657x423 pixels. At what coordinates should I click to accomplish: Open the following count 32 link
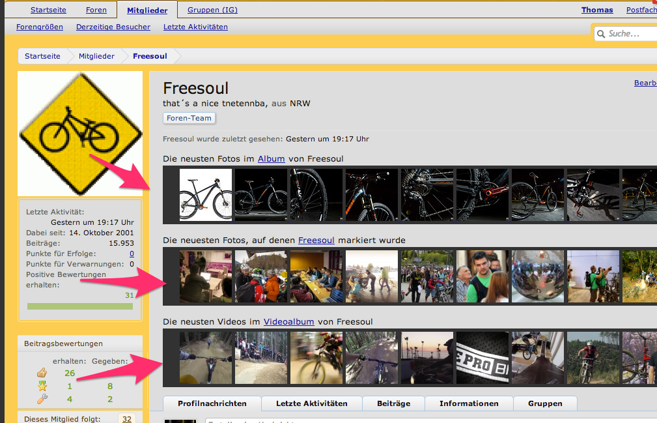click(x=127, y=419)
